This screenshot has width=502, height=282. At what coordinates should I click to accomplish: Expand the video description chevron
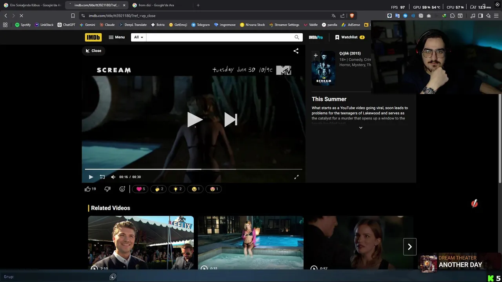click(x=361, y=128)
